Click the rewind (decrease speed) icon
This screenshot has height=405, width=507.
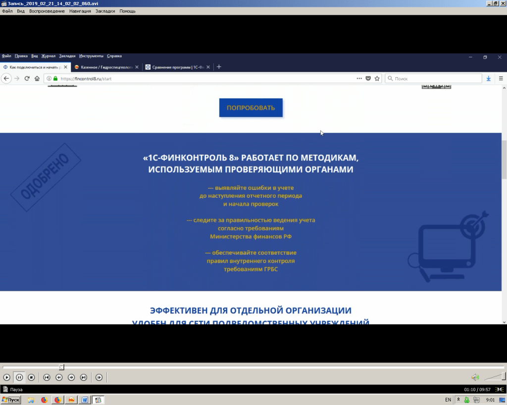pyautogui.click(x=59, y=377)
